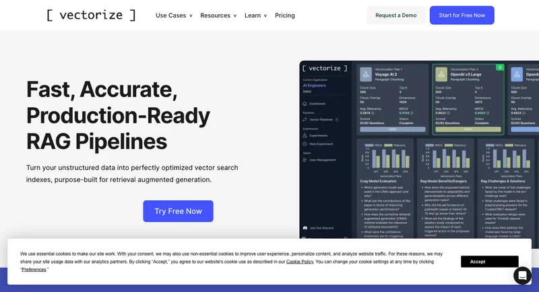Viewport: 539px width, 292px height.
Task: Click the Try Free Now button
Action: (x=178, y=211)
